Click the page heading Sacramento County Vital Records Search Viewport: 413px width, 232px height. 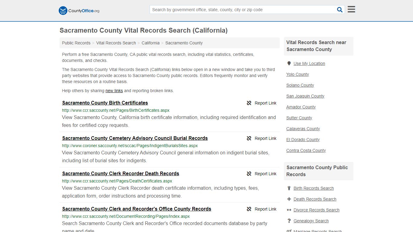[144, 31]
